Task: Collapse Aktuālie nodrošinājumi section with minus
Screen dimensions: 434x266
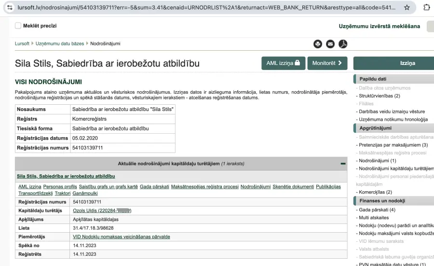Action: 343,164
